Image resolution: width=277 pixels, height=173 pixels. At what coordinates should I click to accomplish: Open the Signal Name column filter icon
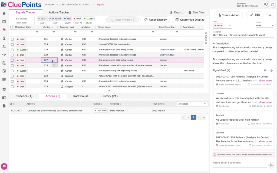click(153, 32)
